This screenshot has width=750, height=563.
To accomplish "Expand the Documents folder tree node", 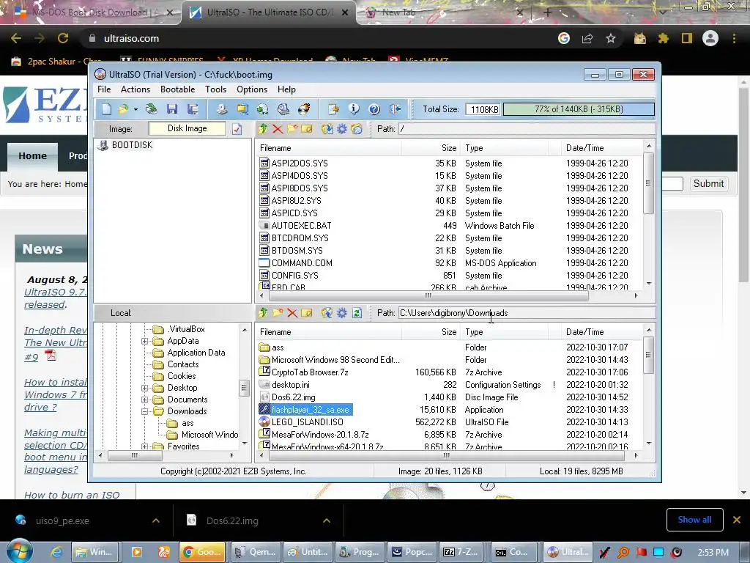I will pos(144,400).
